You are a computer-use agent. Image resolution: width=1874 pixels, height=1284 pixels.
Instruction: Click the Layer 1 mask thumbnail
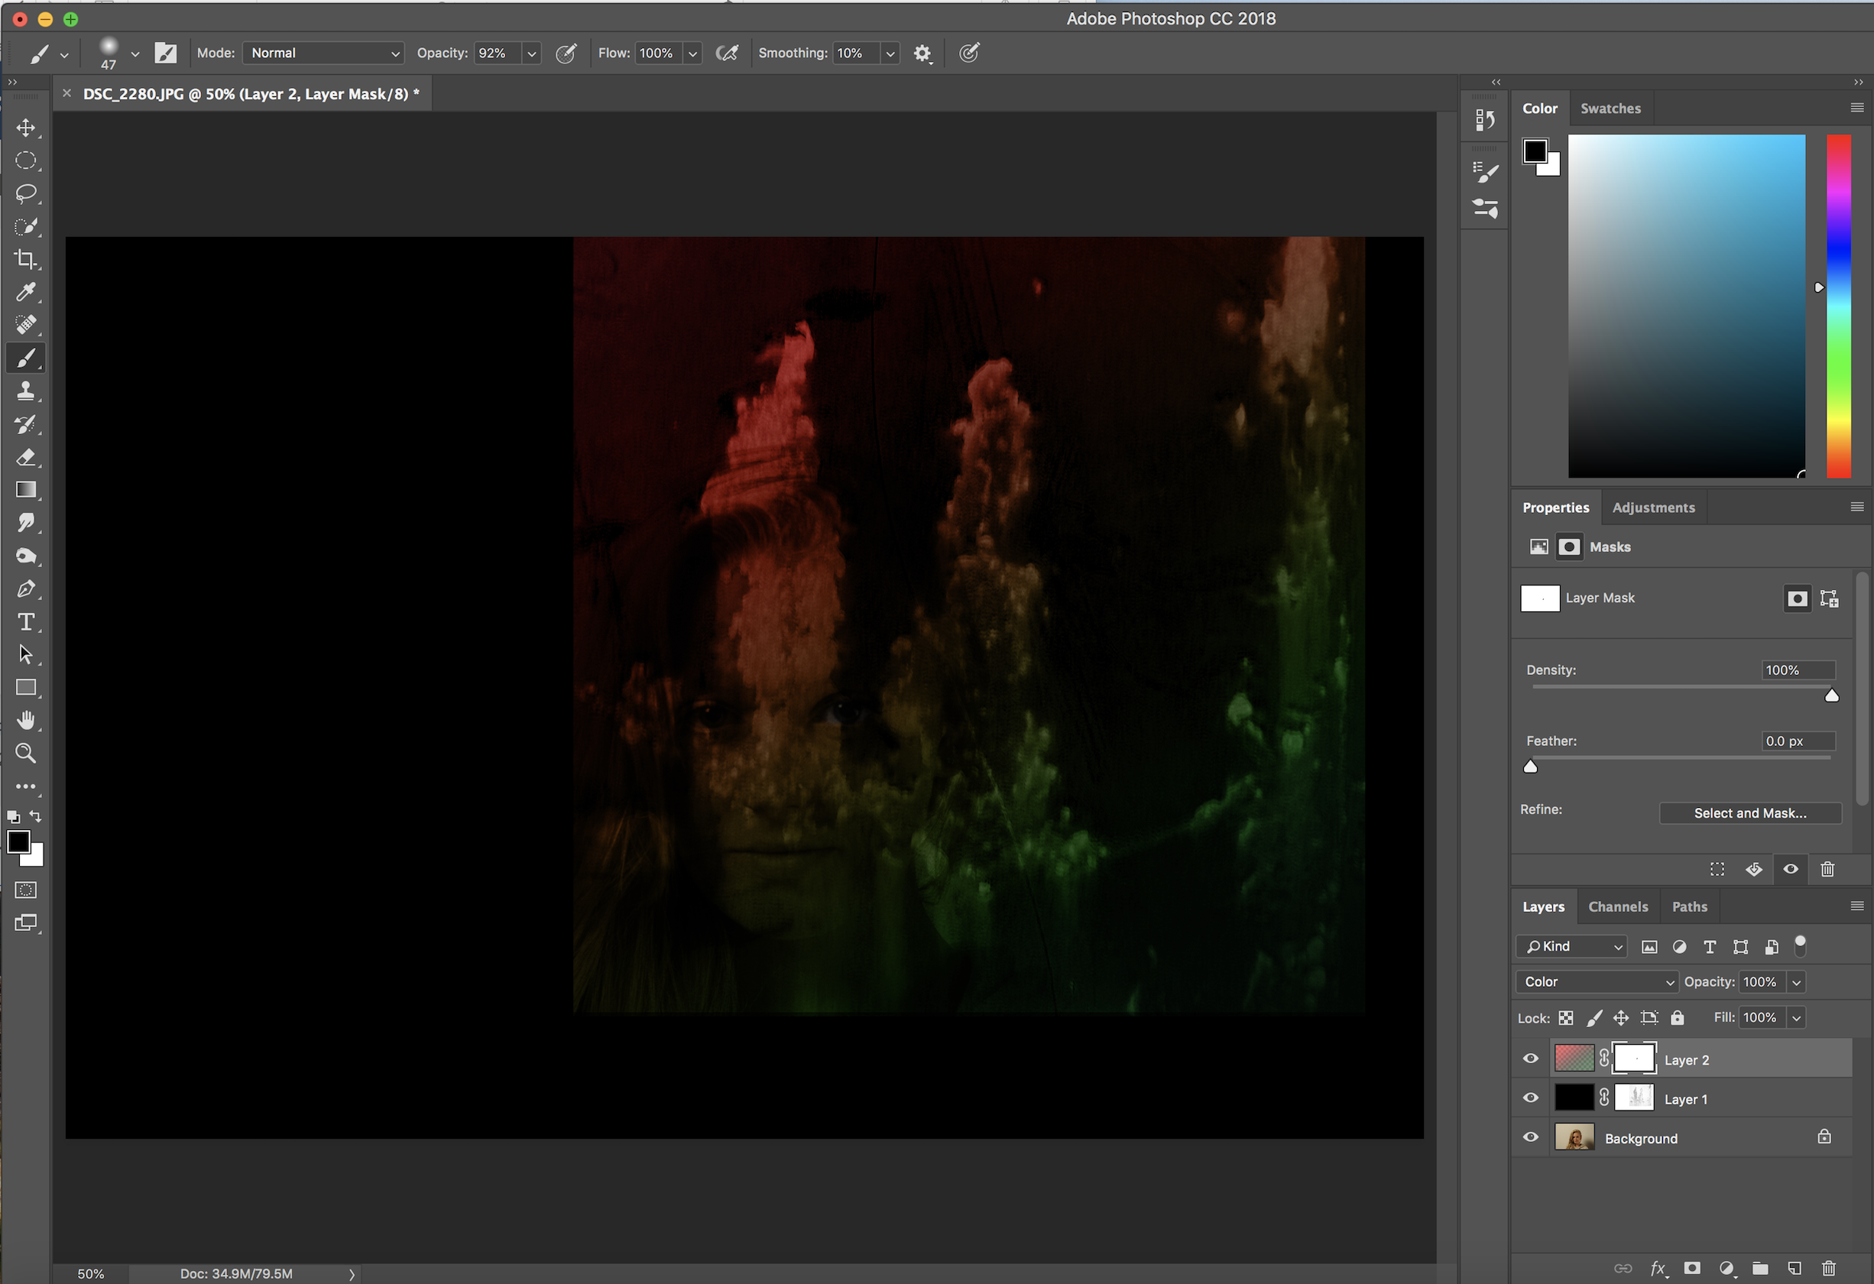[x=1634, y=1098]
